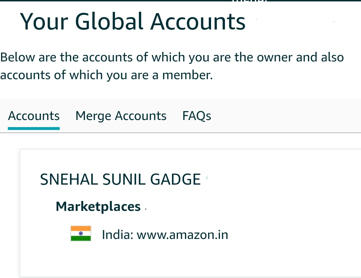This screenshot has height=278, width=361.
Task: Click the word "member" in the description
Action: point(191,75)
